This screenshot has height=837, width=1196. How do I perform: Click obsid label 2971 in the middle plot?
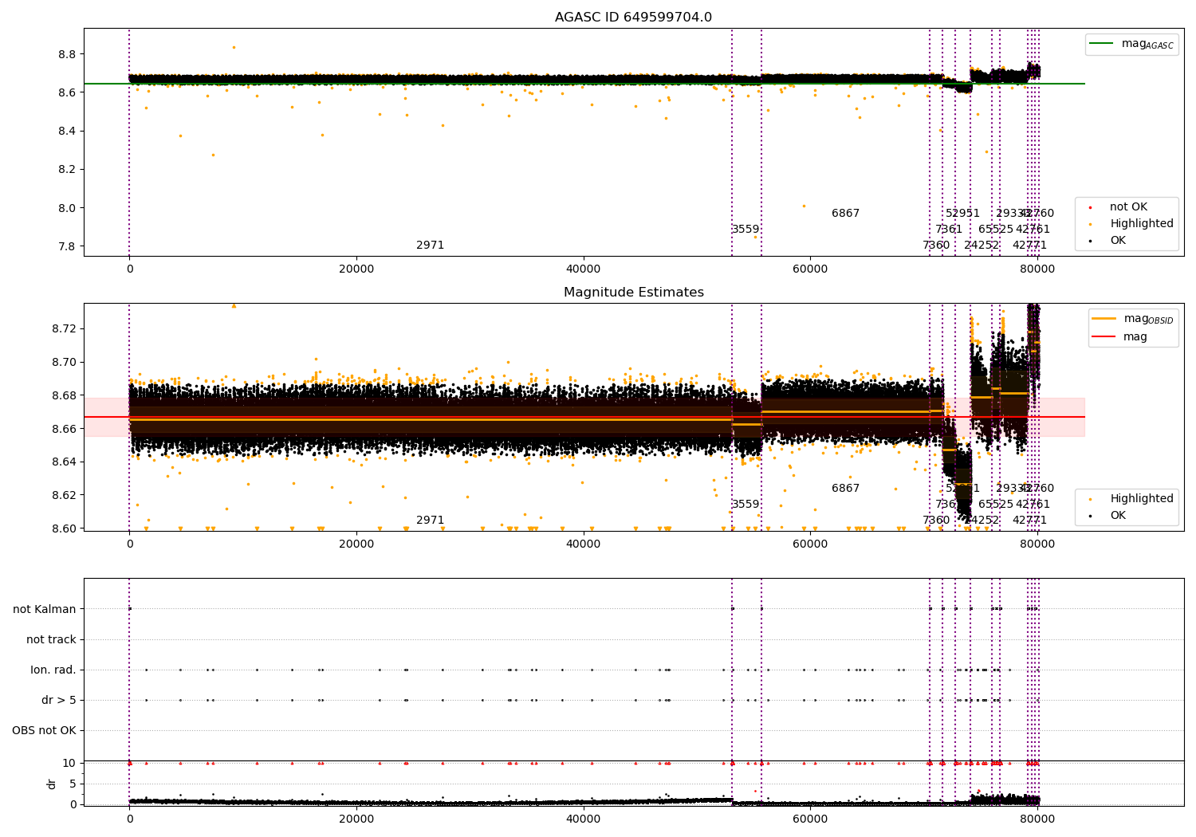pos(430,521)
